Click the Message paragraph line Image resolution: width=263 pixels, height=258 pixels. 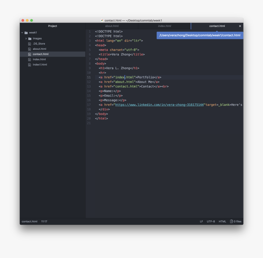pos(112,100)
